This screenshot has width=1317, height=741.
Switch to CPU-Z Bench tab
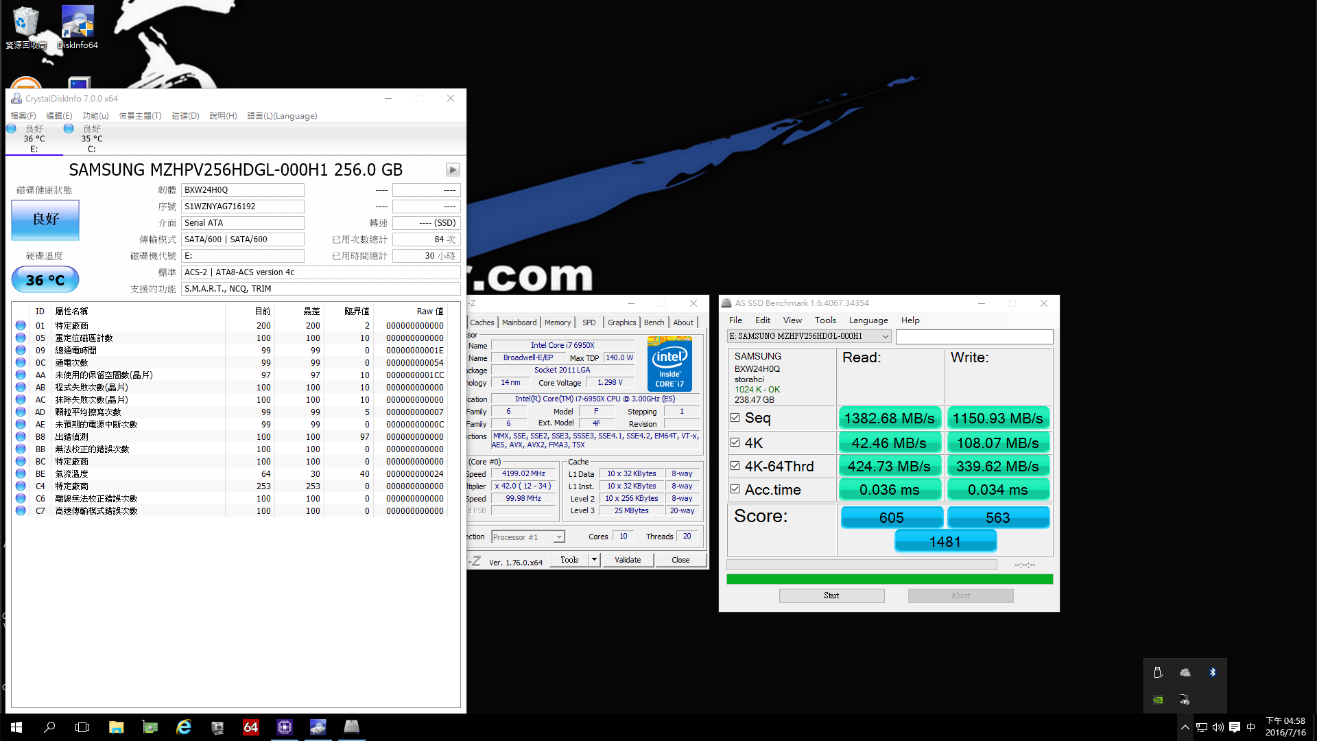654,322
